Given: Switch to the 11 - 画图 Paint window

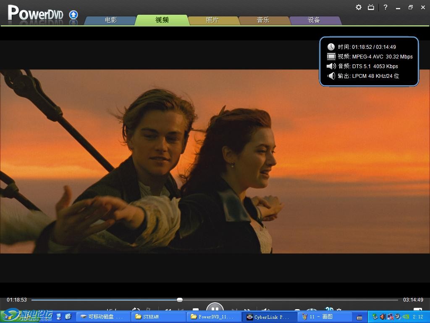Looking at the screenshot, I should pos(324,317).
